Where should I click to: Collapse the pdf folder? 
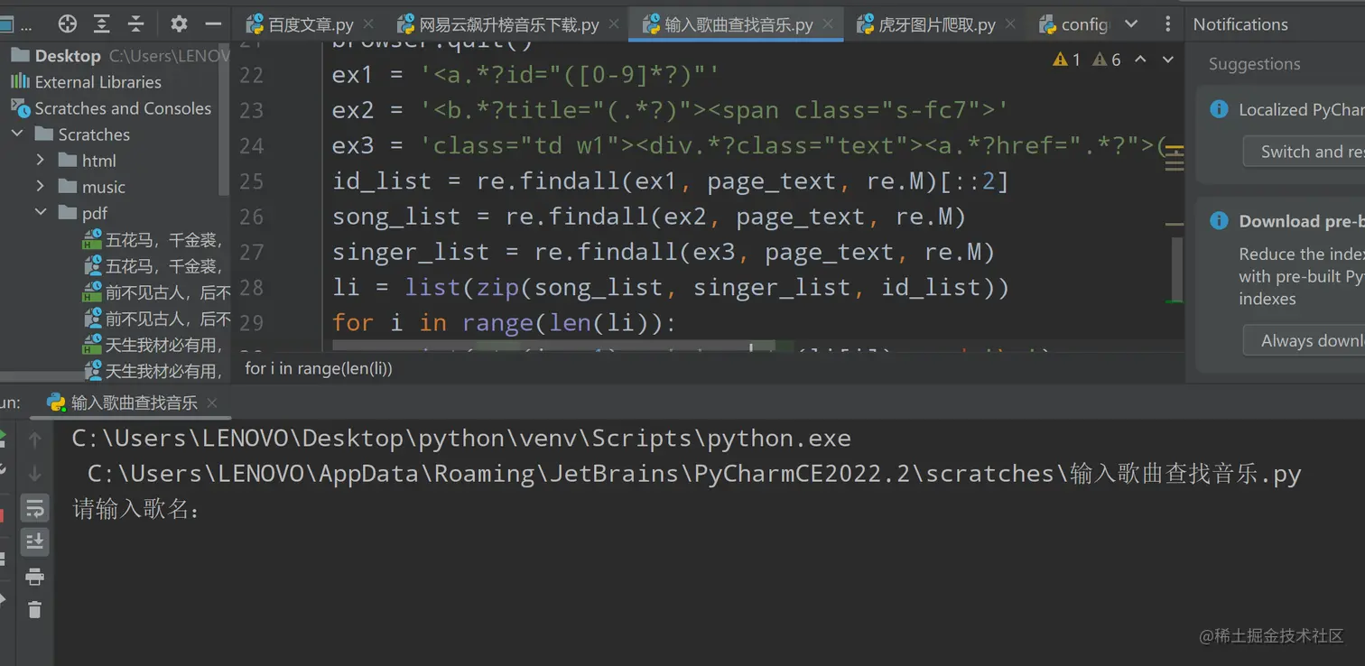[x=41, y=213]
